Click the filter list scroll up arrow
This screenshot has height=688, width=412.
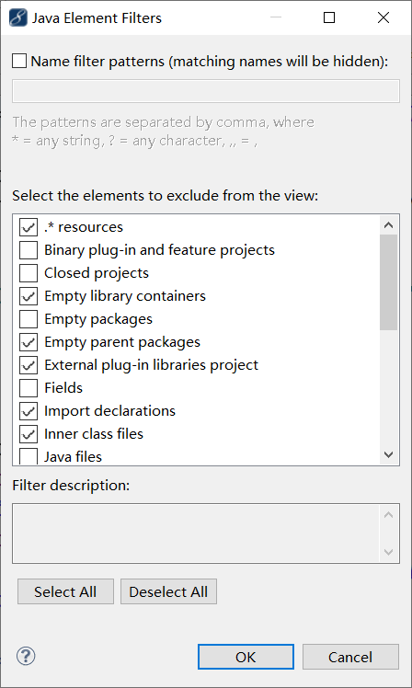[389, 225]
